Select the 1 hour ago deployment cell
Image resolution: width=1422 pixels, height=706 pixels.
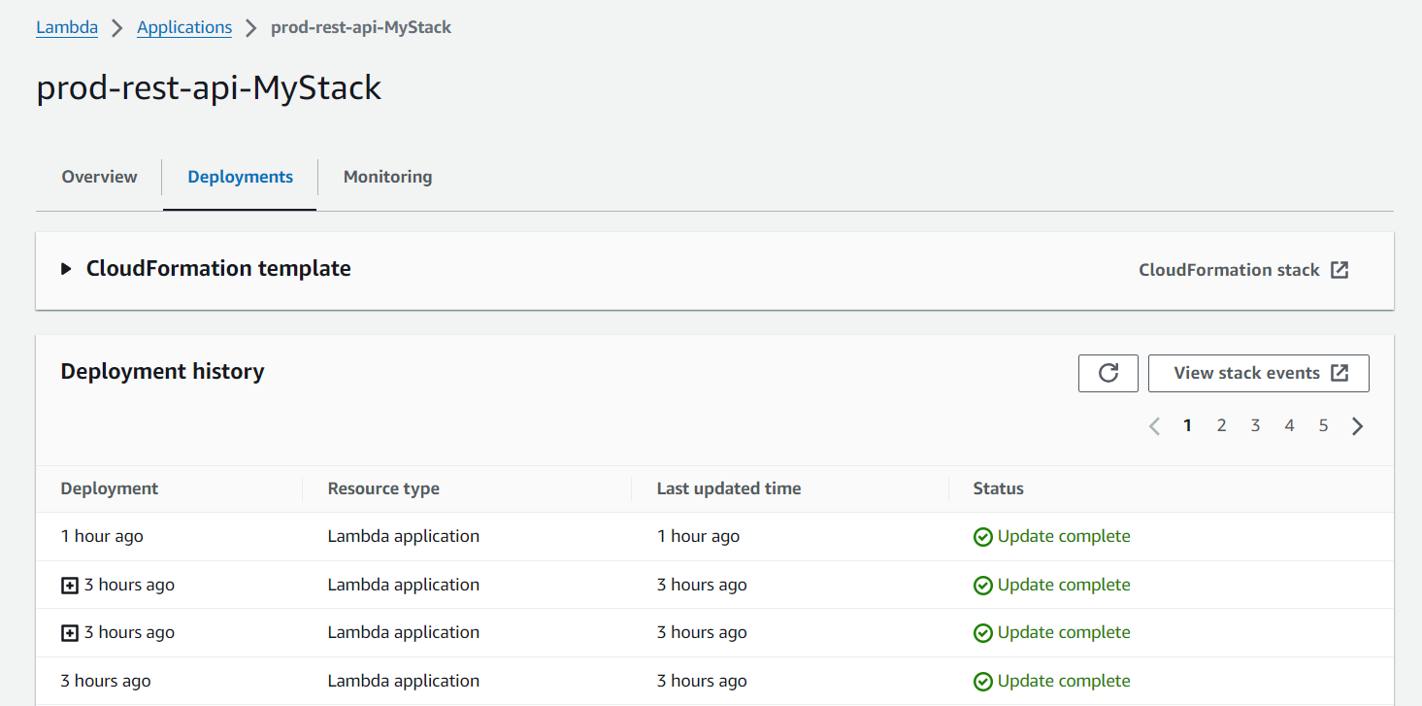tap(102, 536)
